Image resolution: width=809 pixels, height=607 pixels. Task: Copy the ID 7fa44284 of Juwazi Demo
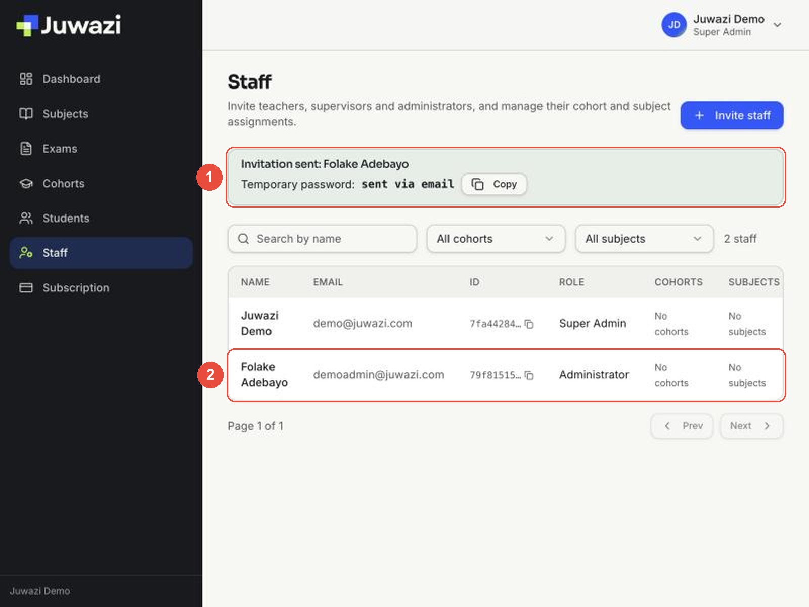[529, 324]
